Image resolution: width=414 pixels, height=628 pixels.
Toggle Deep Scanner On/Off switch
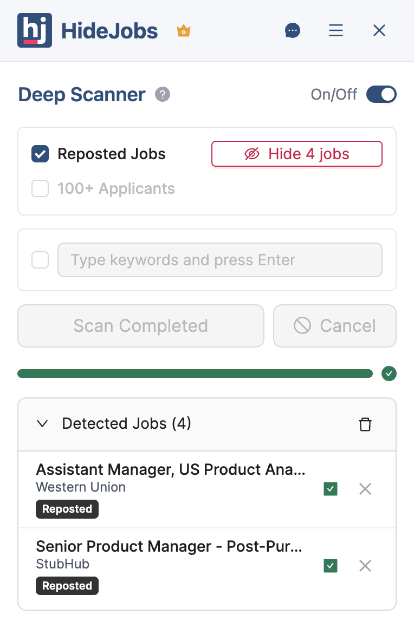click(381, 94)
